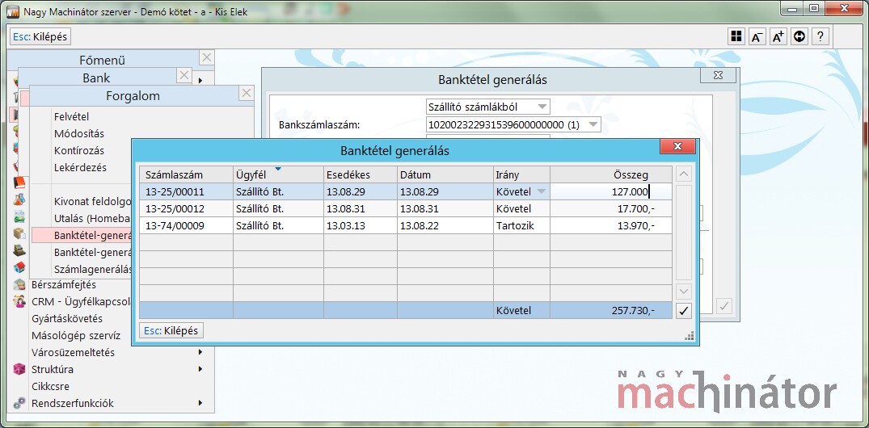This screenshot has width=869, height=428.
Task: Click the Rendszerfunkciók gears icon
Action: [x=19, y=403]
